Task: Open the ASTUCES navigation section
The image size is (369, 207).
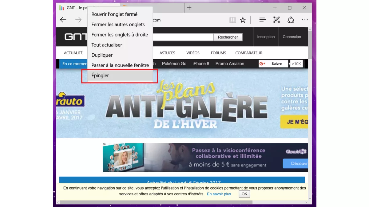Action: (167, 53)
